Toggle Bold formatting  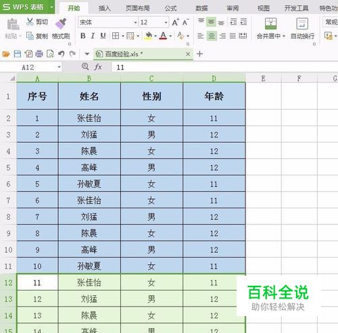click(x=83, y=36)
